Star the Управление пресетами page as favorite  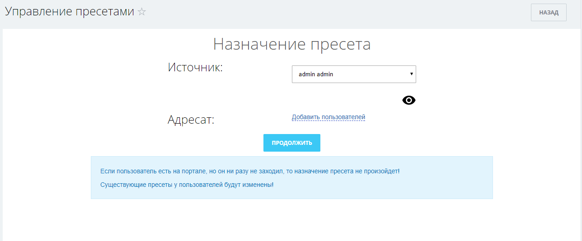click(142, 12)
